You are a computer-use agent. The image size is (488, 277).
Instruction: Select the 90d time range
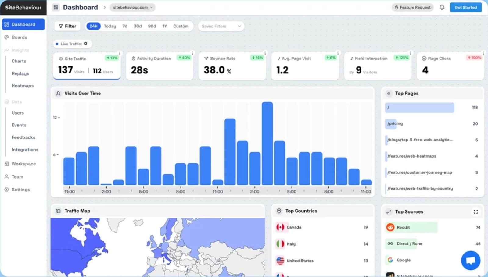pyautogui.click(x=152, y=26)
